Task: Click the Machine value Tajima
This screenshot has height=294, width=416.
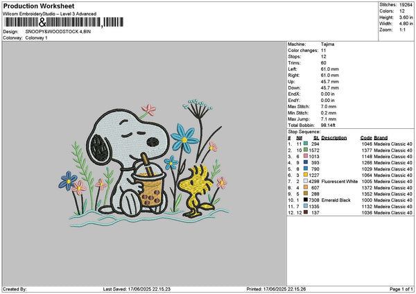Action: [329, 43]
